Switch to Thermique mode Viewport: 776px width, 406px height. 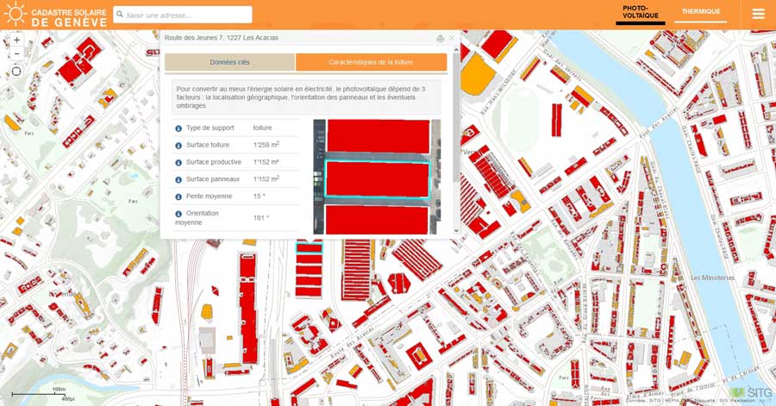(700, 12)
